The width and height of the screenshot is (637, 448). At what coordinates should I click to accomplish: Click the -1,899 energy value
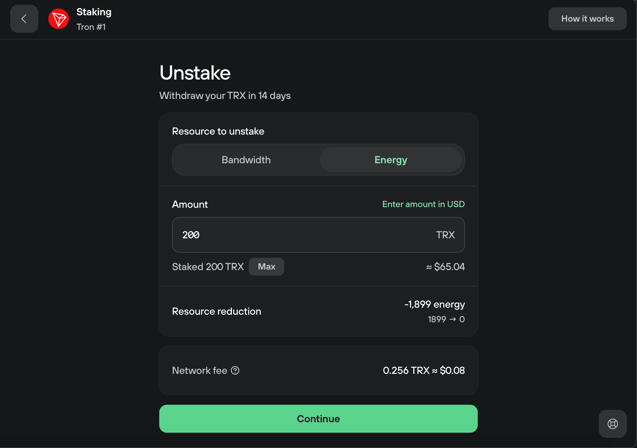434,304
